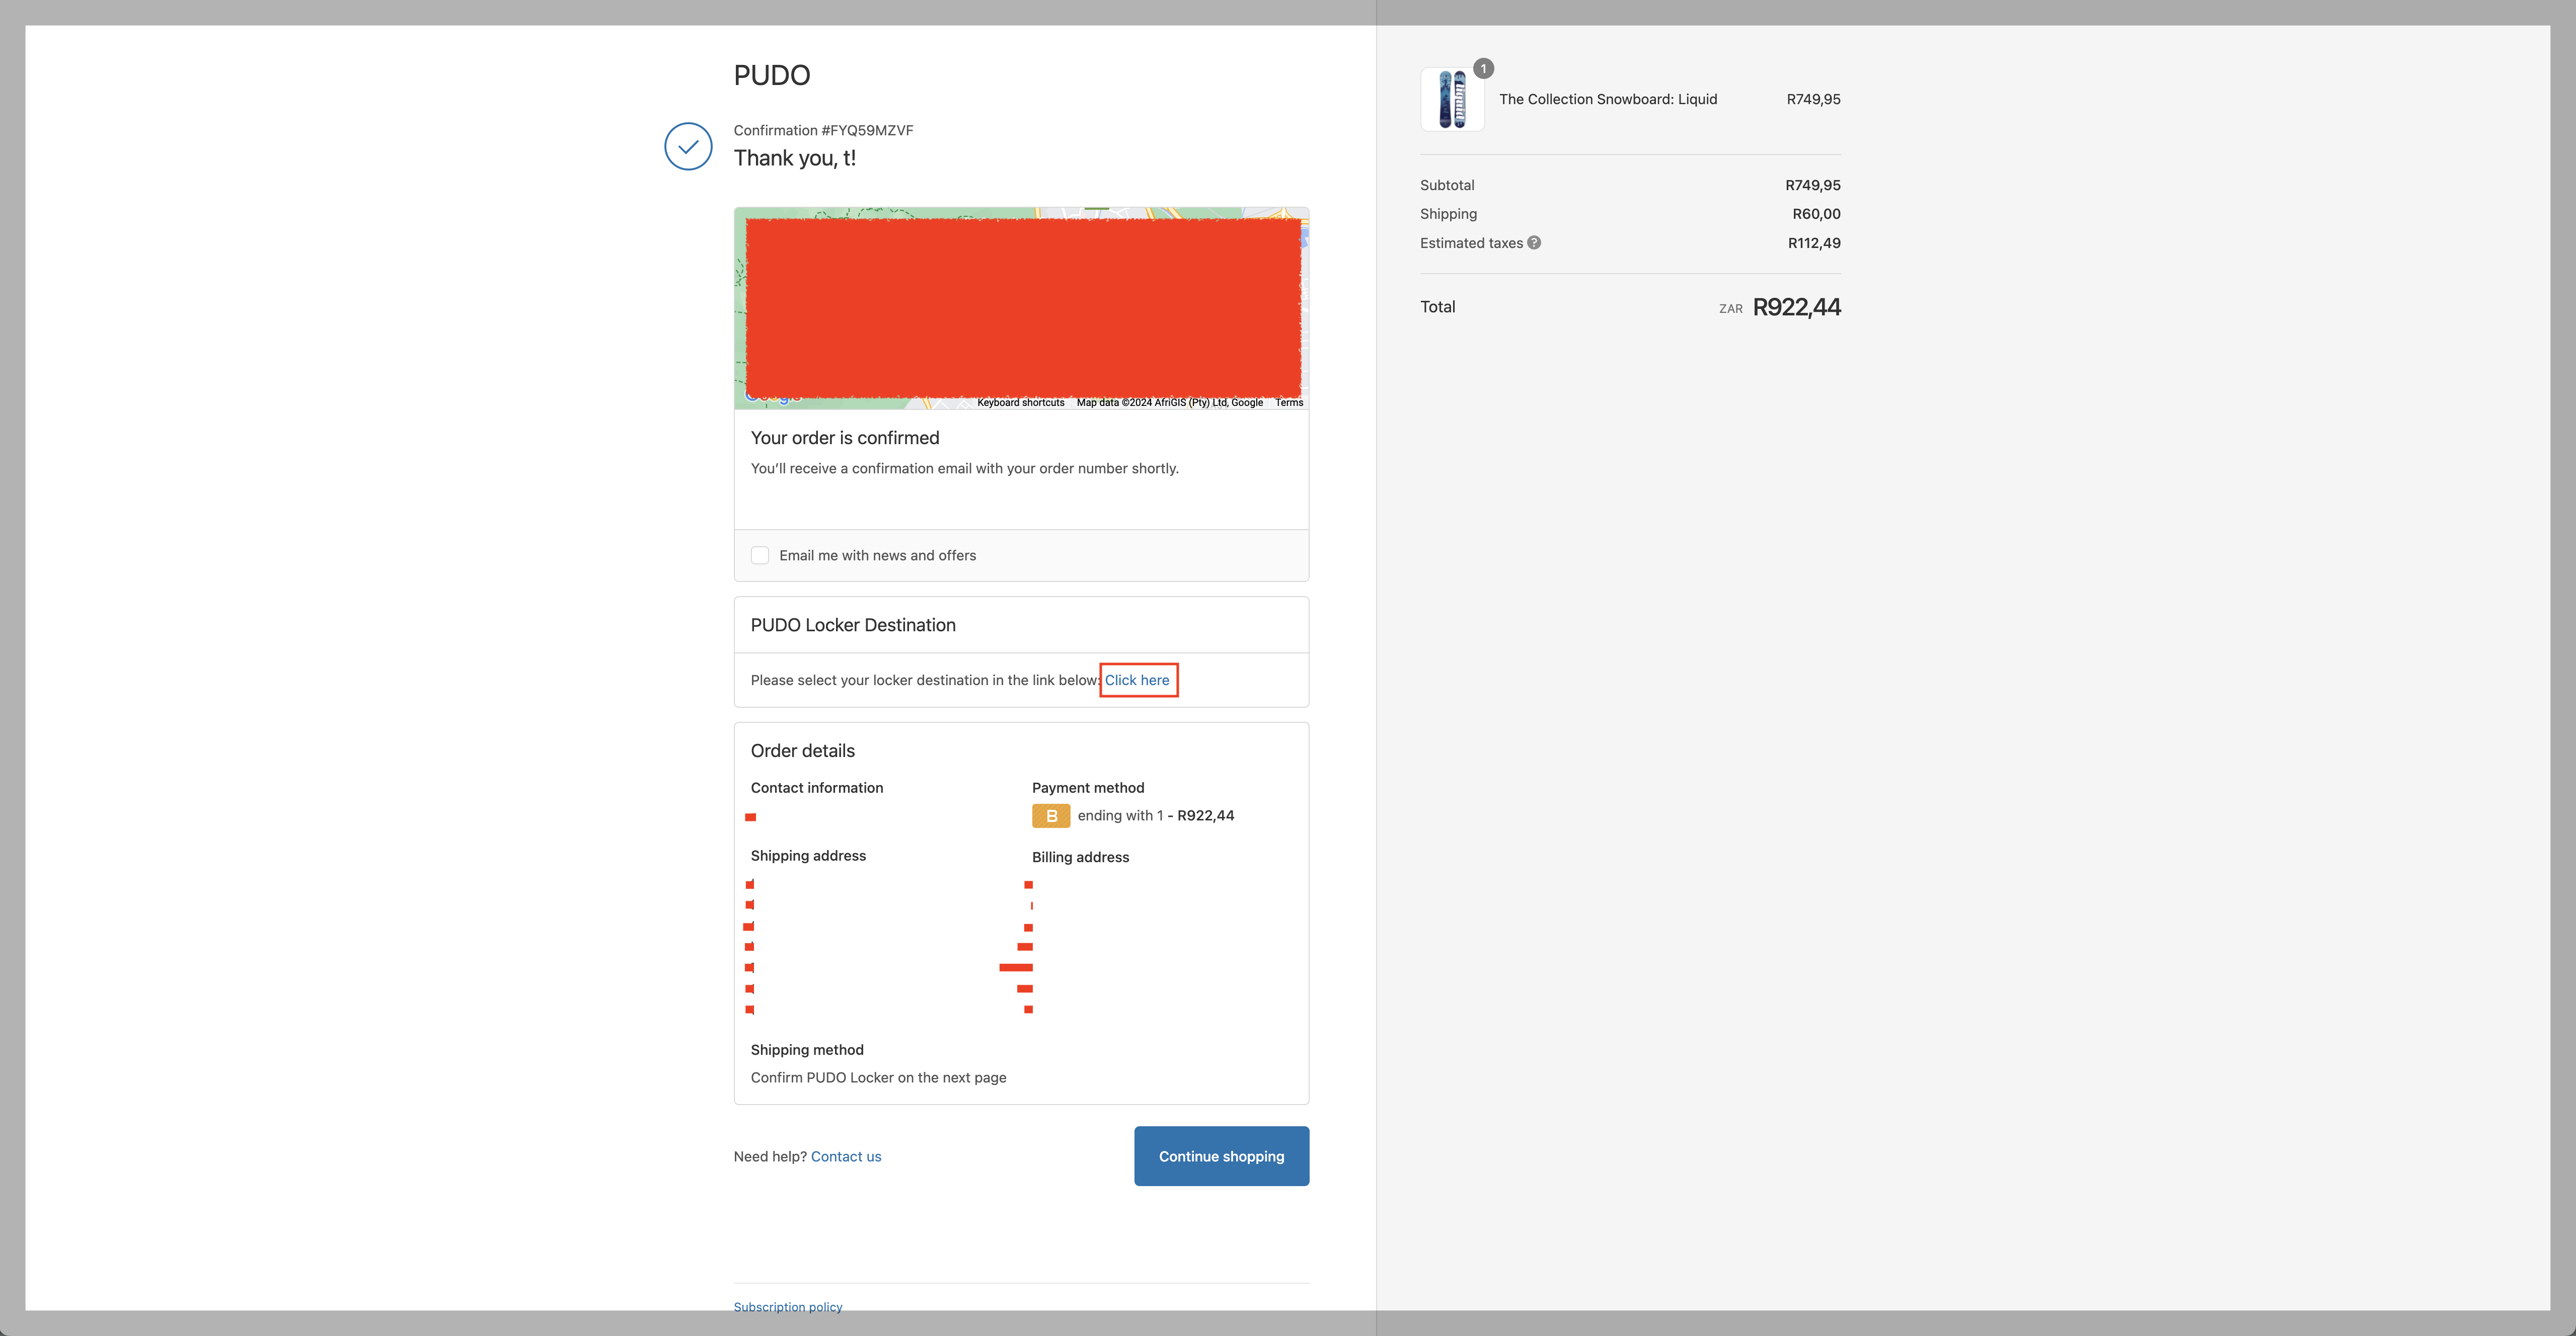2576x1336 pixels.
Task: Open the estimated taxes help icon
Action: coord(1534,243)
